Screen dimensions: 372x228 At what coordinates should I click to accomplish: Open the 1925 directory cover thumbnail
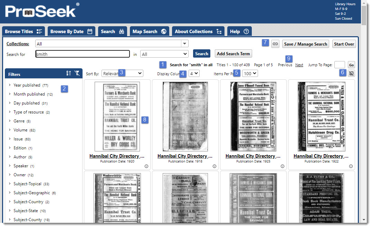tap(254, 117)
